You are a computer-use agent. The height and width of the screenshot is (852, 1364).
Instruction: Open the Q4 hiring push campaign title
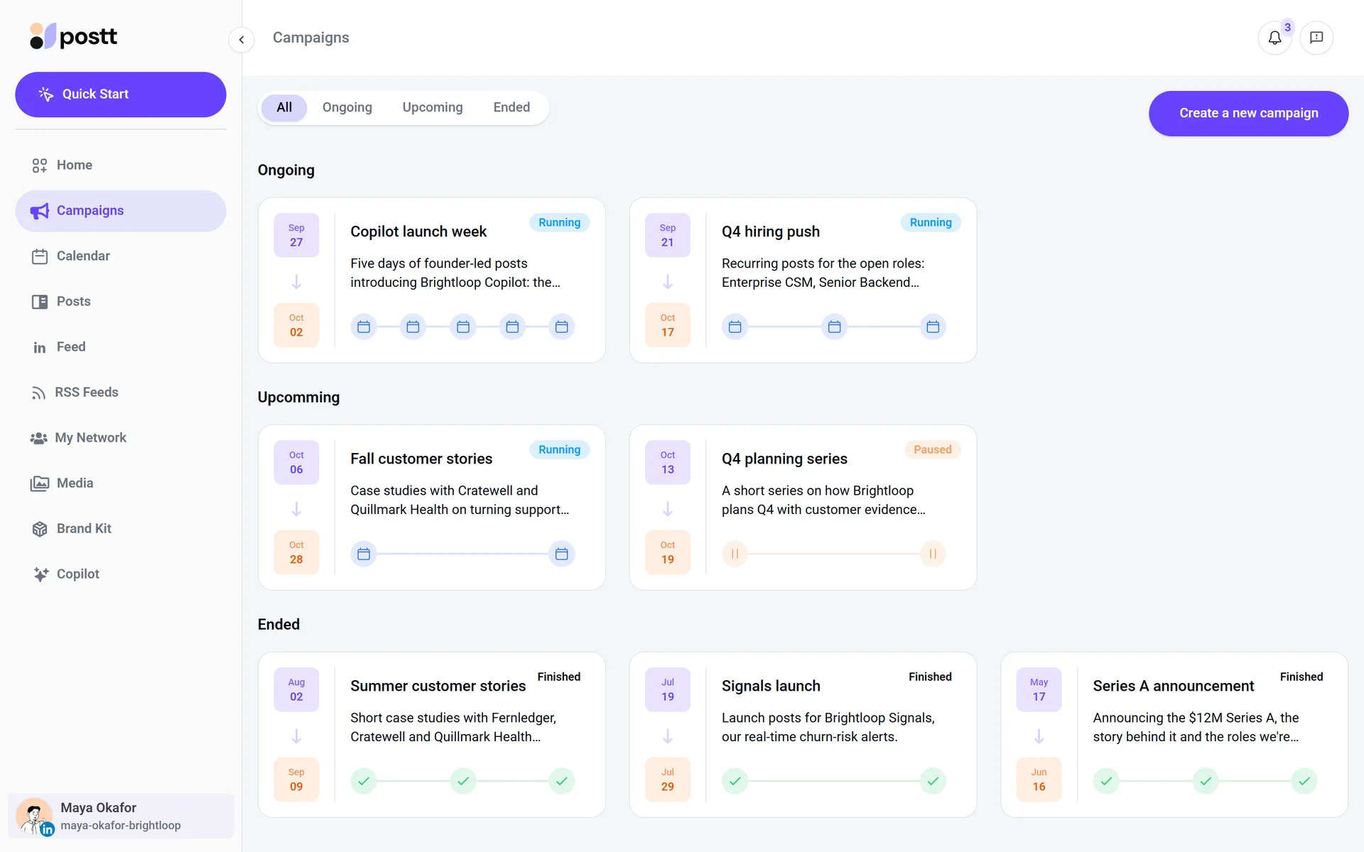[771, 231]
